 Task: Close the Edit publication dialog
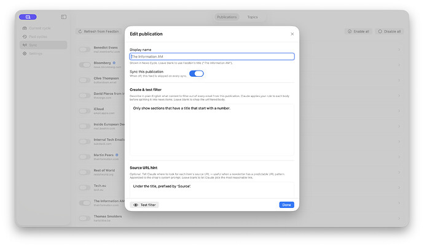click(x=292, y=34)
